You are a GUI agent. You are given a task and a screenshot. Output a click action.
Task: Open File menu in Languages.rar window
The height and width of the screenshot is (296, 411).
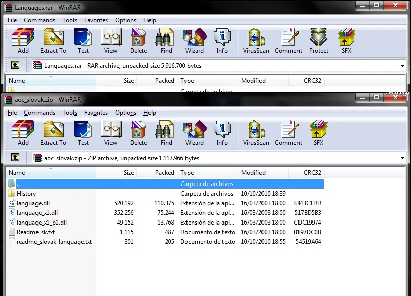pyautogui.click(x=12, y=20)
